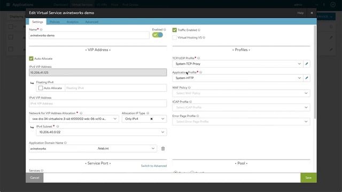This screenshot has width=342, height=192.
Task: Switch to the Analytics tab
Action: click(x=73, y=22)
